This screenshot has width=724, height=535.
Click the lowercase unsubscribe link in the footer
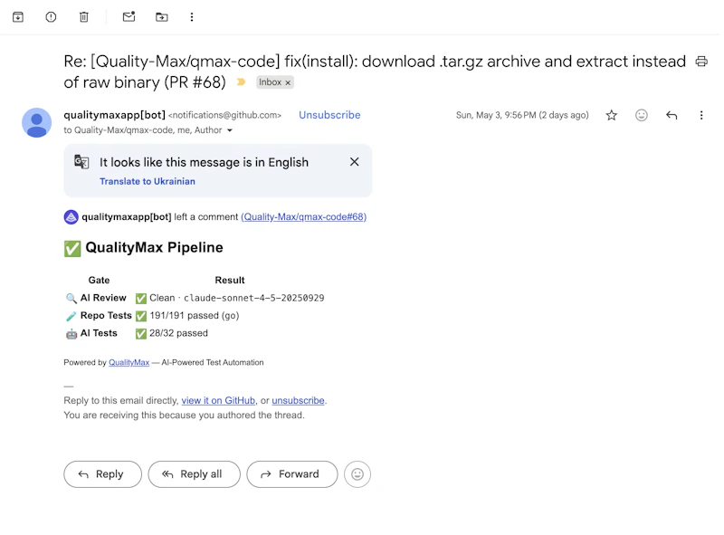coord(298,400)
